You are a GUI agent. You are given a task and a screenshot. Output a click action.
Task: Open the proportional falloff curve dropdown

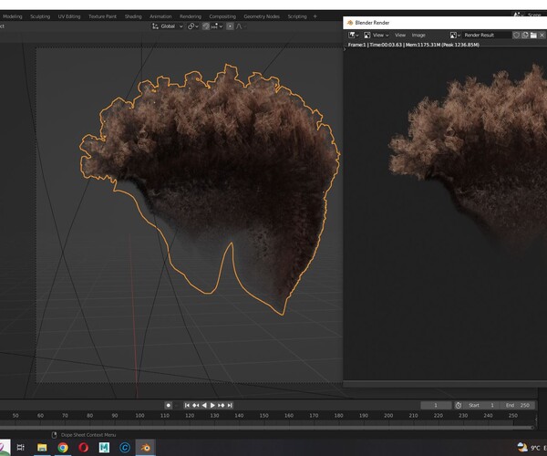click(x=241, y=26)
